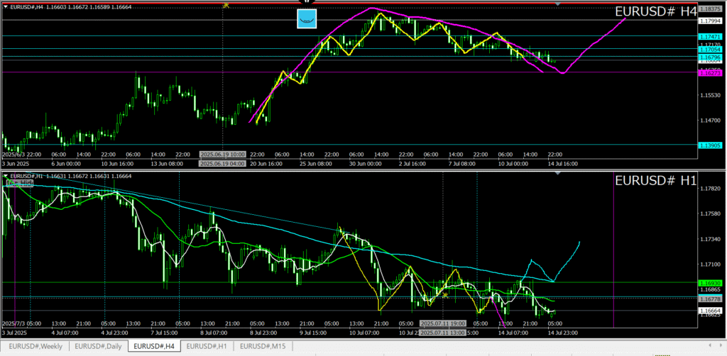Click the '2025.06.19 04:00' time label
This screenshot has width=727, height=356.
click(x=222, y=163)
